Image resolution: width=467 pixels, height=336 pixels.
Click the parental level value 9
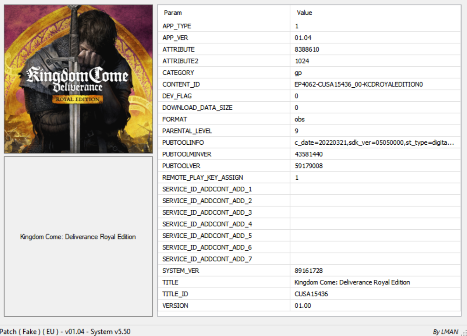297,131
